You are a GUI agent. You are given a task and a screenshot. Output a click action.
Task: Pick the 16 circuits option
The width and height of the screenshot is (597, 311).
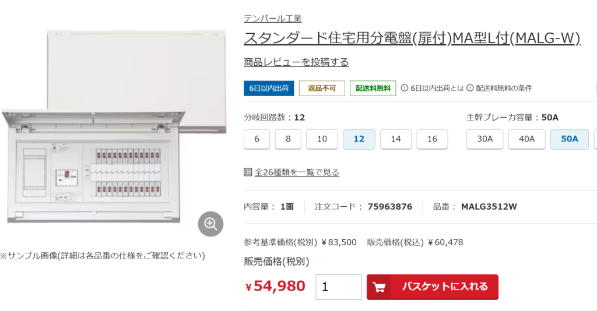tap(432, 139)
